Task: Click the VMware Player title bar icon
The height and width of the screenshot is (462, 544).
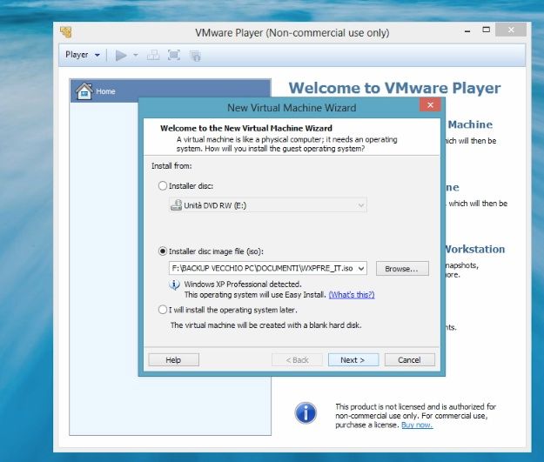Action: click(x=66, y=32)
